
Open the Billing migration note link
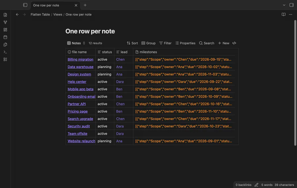point(80,59)
